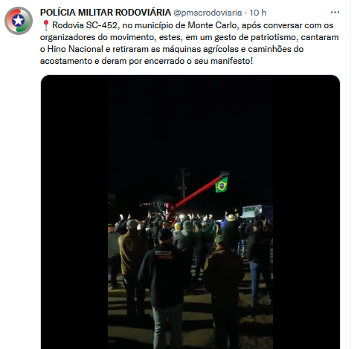Click the 10 h timestamp link
The width and height of the screenshot is (363, 349).
258,13
